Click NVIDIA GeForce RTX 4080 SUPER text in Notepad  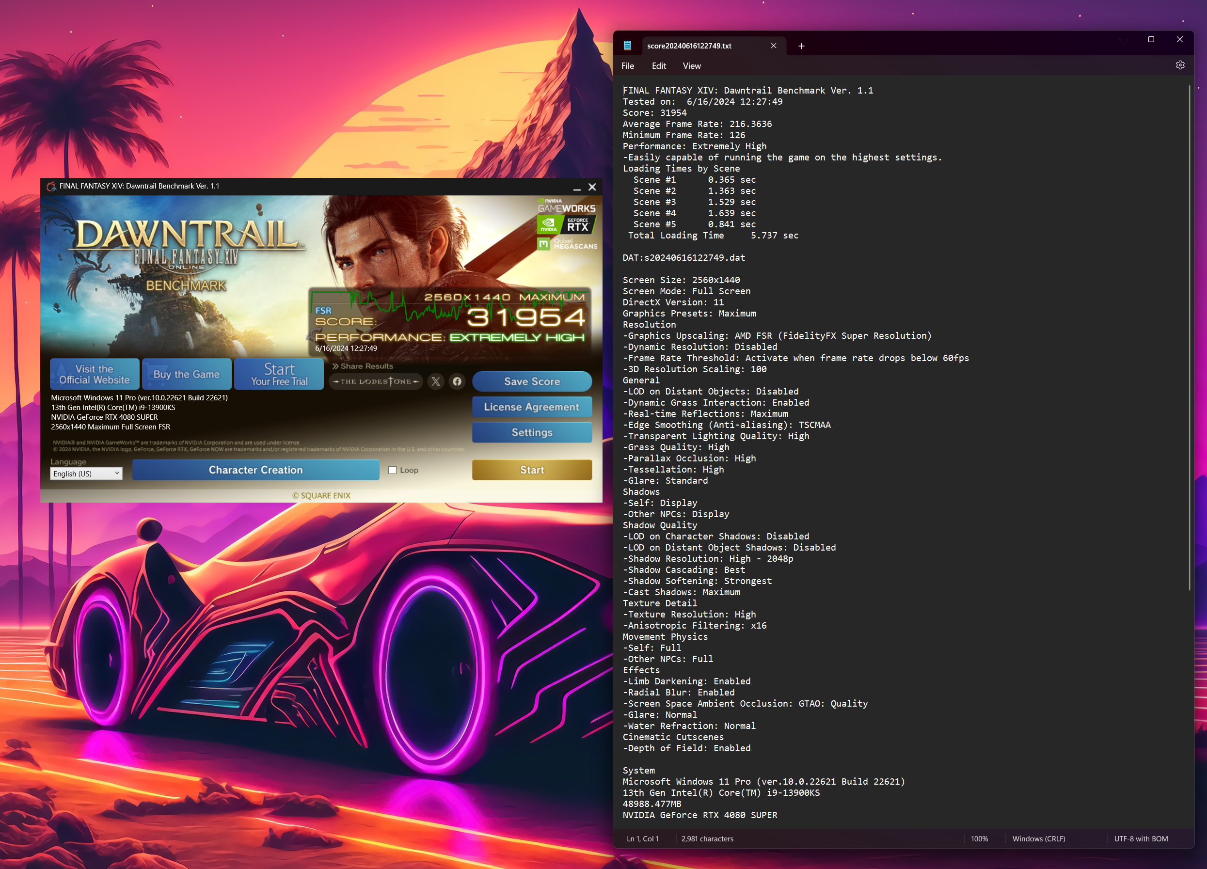[x=700, y=815]
